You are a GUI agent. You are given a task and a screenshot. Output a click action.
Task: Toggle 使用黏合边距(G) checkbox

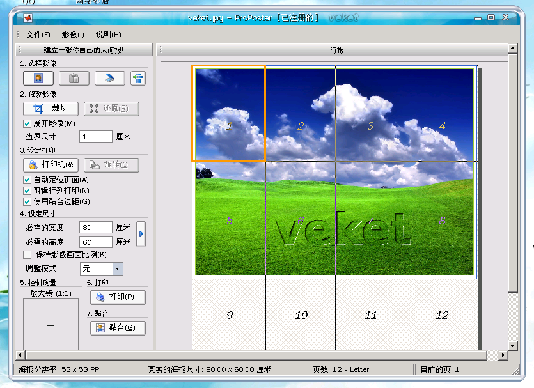27,201
